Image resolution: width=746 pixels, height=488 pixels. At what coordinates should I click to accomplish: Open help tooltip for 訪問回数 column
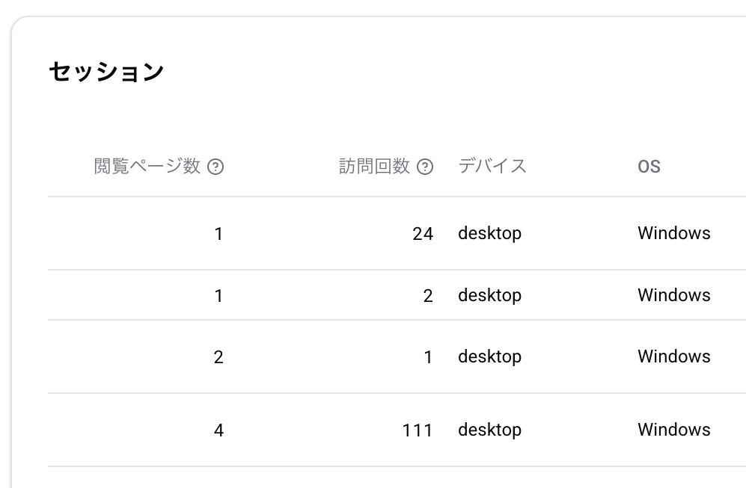[x=425, y=167]
